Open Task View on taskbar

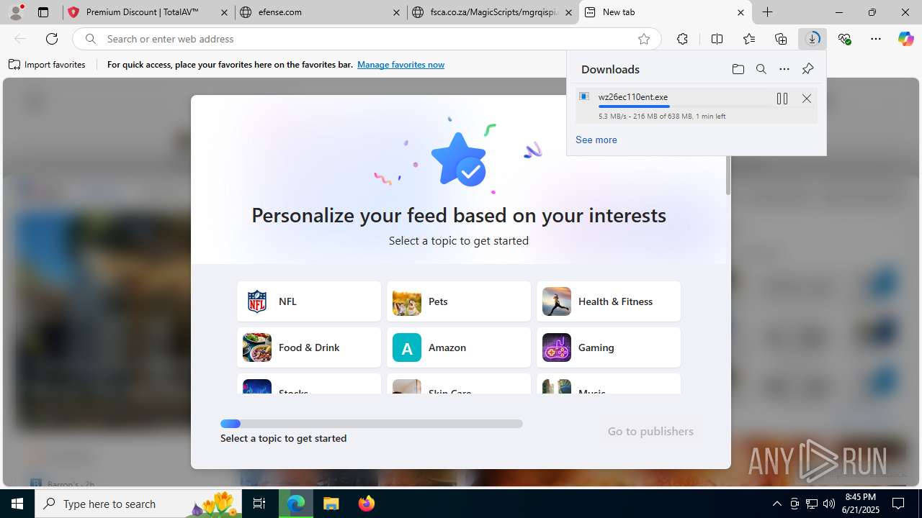click(x=259, y=504)
